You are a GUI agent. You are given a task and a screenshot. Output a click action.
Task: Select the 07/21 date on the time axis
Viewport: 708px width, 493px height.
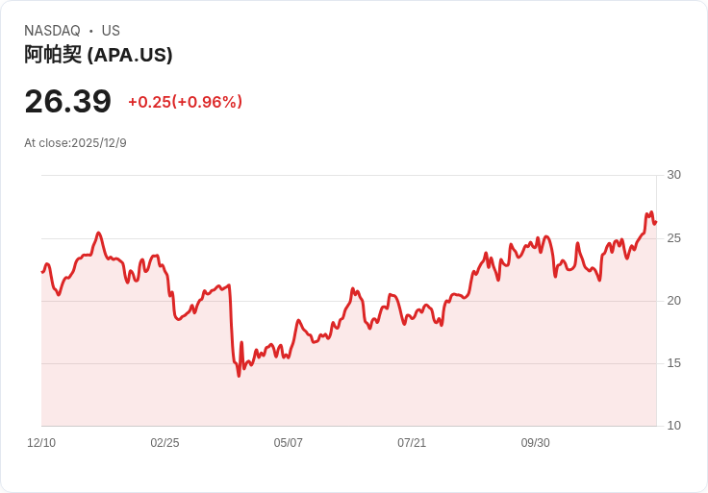(x=412, y=442)
